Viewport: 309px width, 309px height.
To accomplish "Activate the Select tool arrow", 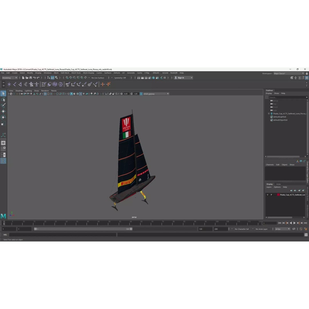I will [x=3, y=93].
